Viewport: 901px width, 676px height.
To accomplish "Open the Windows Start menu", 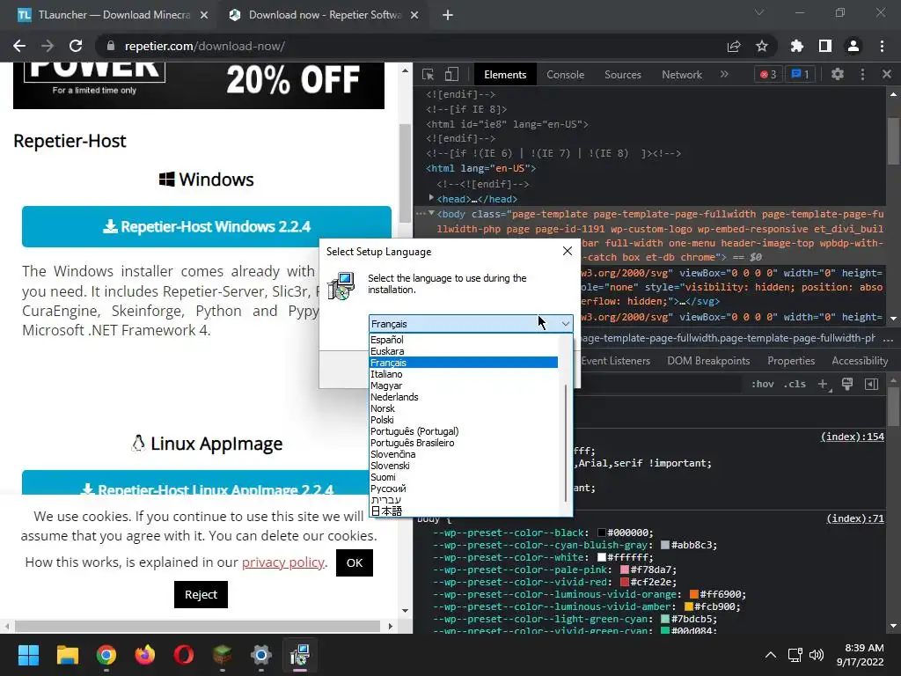I will coord(28,655).
